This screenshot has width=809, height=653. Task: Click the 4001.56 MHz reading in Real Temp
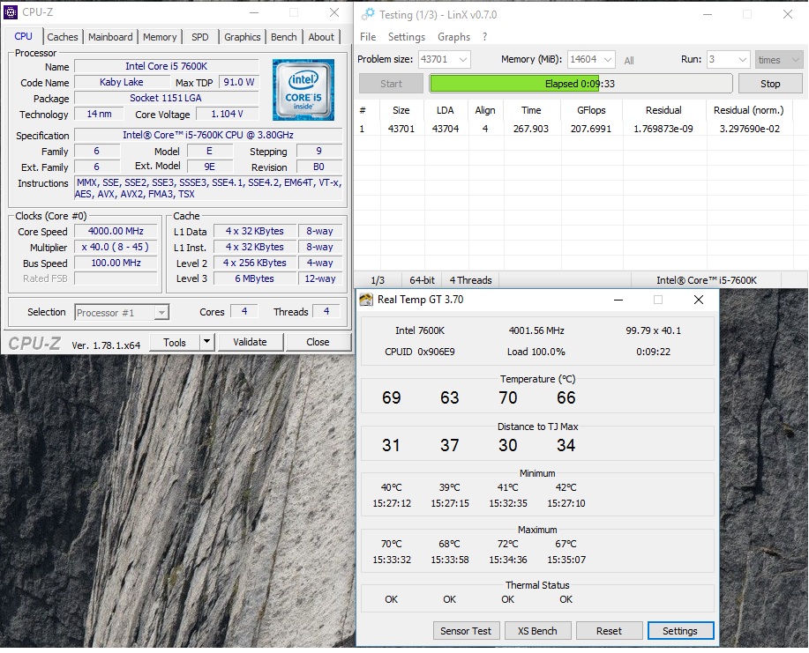tap(536, 330)
